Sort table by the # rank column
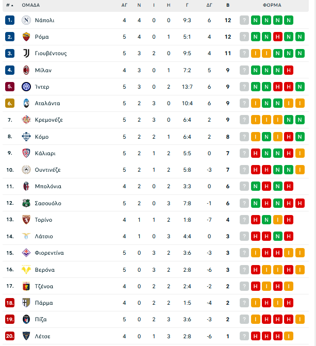Image resolution: width=316 pixels, height=346 pixels. 10,5
